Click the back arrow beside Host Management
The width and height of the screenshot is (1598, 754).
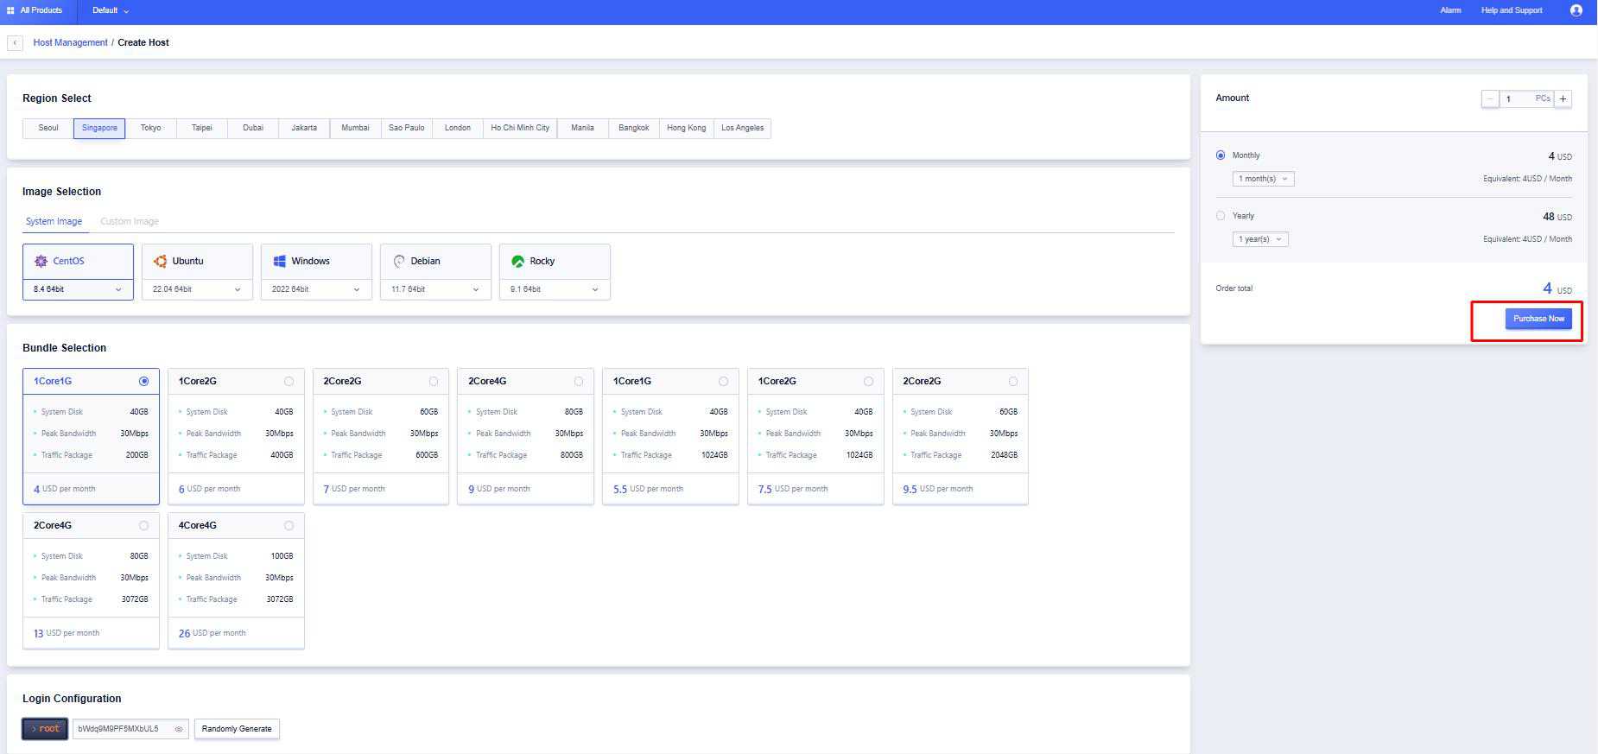click(15, 42)
